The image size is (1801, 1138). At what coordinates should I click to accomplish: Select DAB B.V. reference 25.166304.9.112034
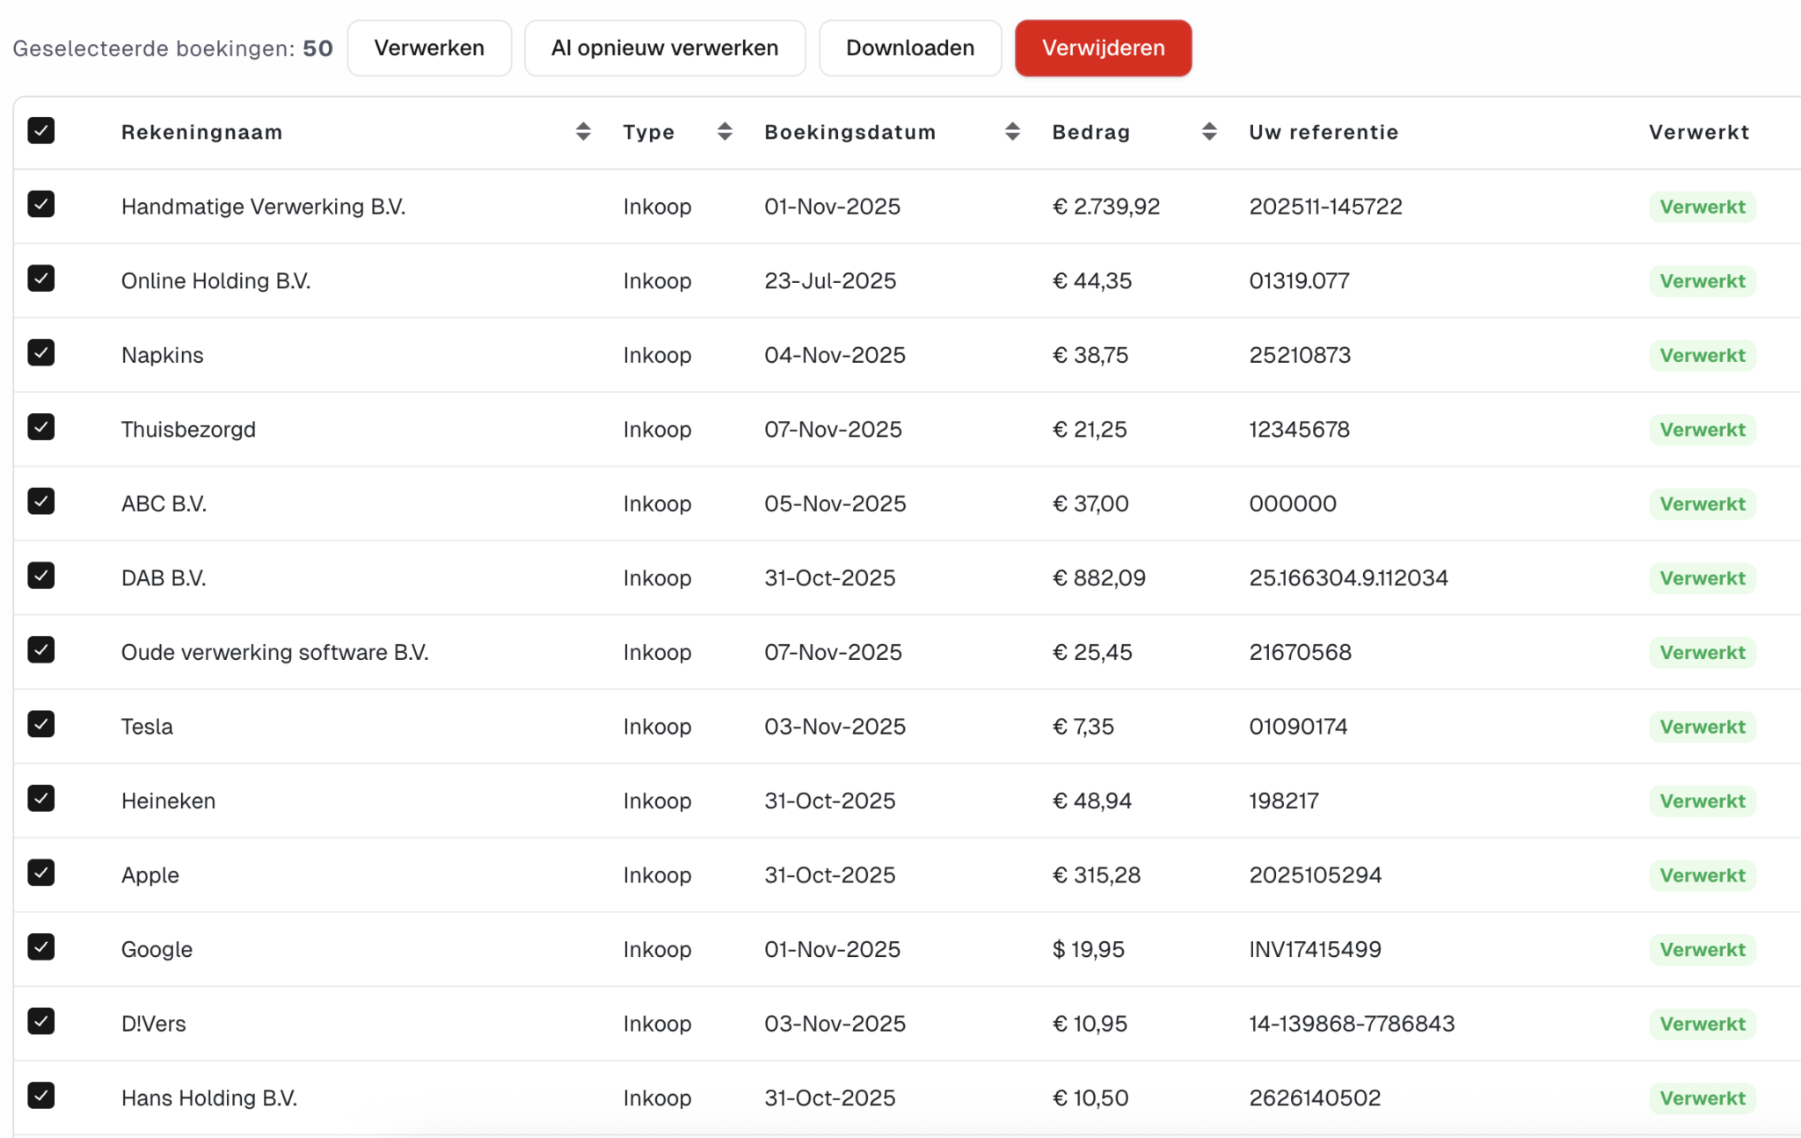[1347, 578]
